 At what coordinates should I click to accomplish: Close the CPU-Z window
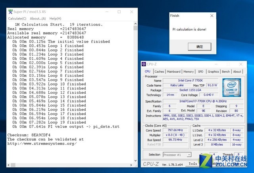pos(241,64)
